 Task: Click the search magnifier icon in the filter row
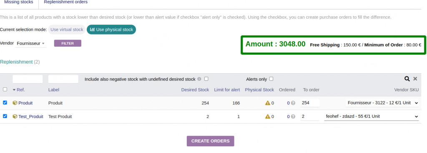[x=407, y=79]
